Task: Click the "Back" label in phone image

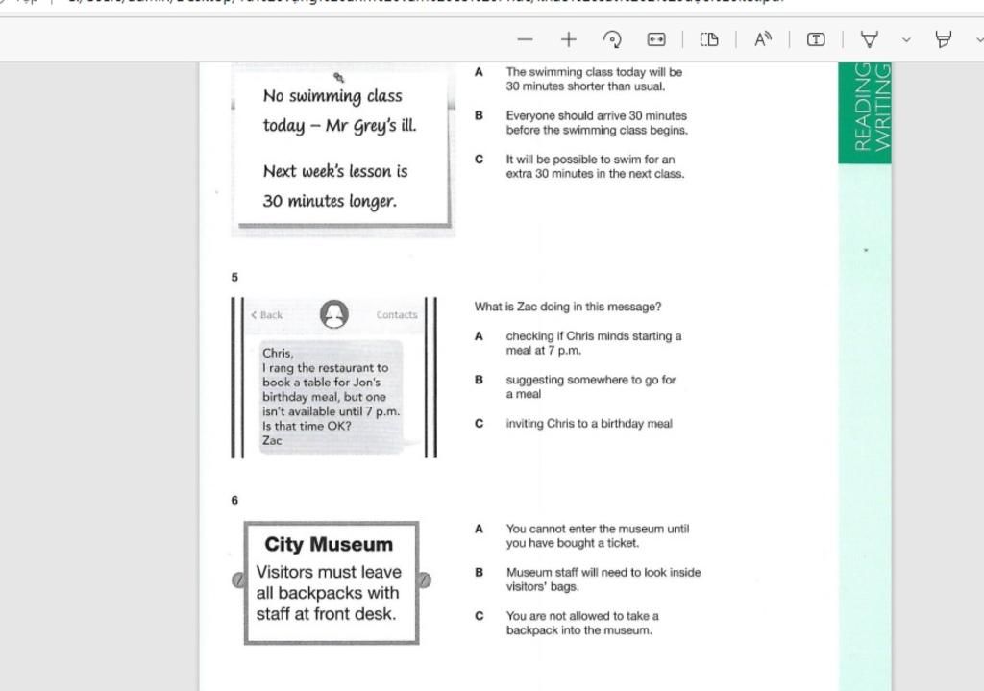Action: click(267, 315)
